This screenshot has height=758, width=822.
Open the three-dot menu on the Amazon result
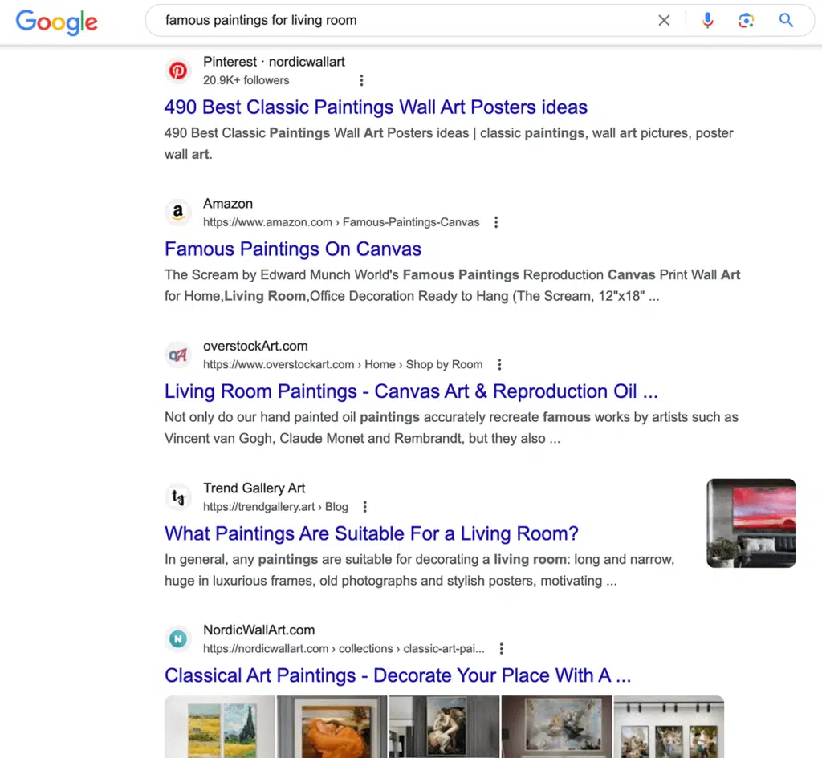(x=496, y=222)
